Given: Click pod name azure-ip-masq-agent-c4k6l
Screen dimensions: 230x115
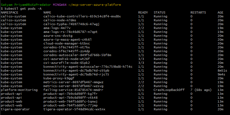Looking at the screenshot, I should point(68,40).
